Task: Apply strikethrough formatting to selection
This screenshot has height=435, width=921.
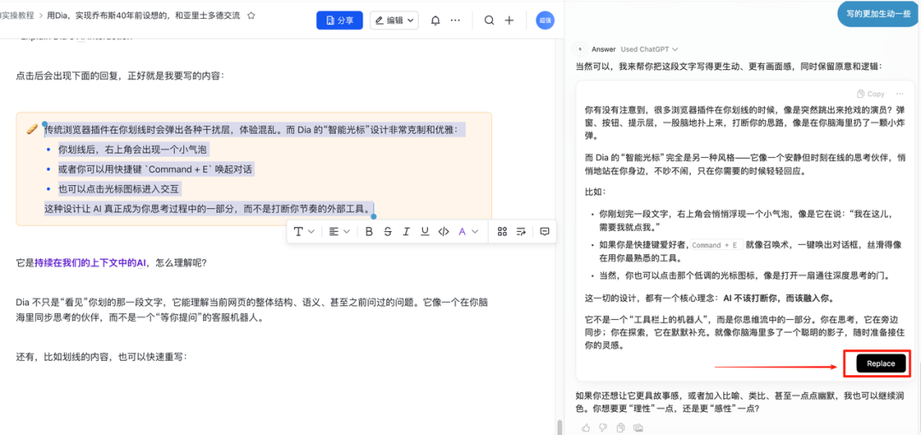Action: pos(387,232)
